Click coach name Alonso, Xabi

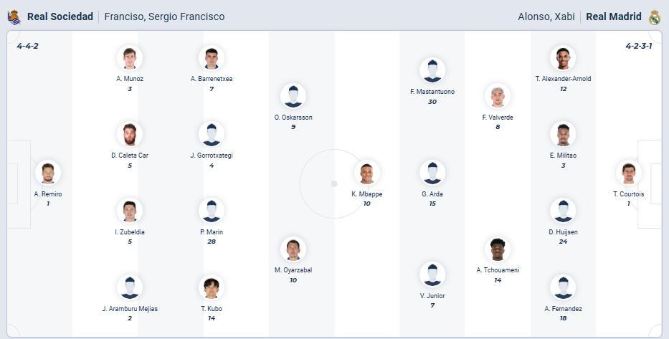546,16
